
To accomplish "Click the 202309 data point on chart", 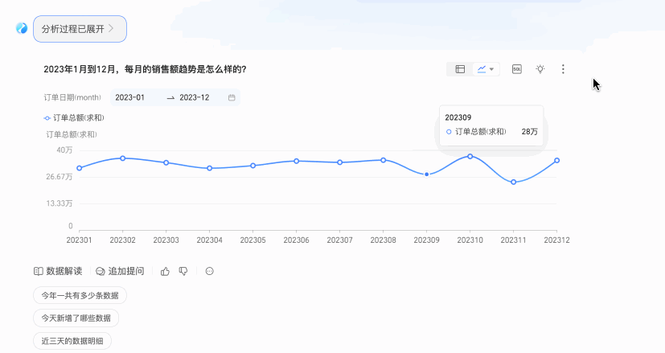I will [x=427, y=174].
